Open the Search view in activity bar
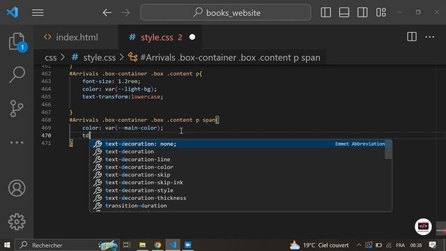Viewport: 446px width, 251px height. tap(17, 75)
